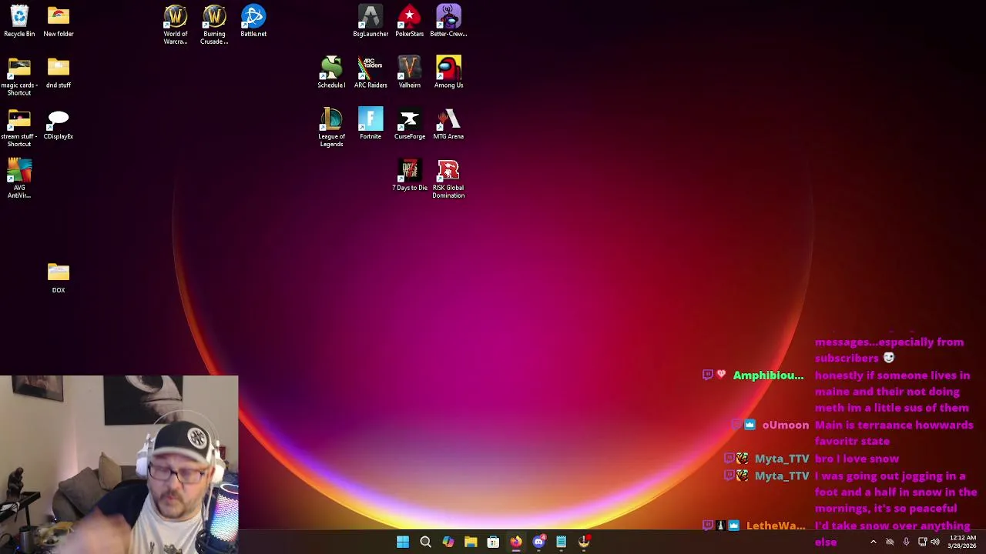Switch to Firefox in the taskbar
986x554 pixels.
click(516, 542)
